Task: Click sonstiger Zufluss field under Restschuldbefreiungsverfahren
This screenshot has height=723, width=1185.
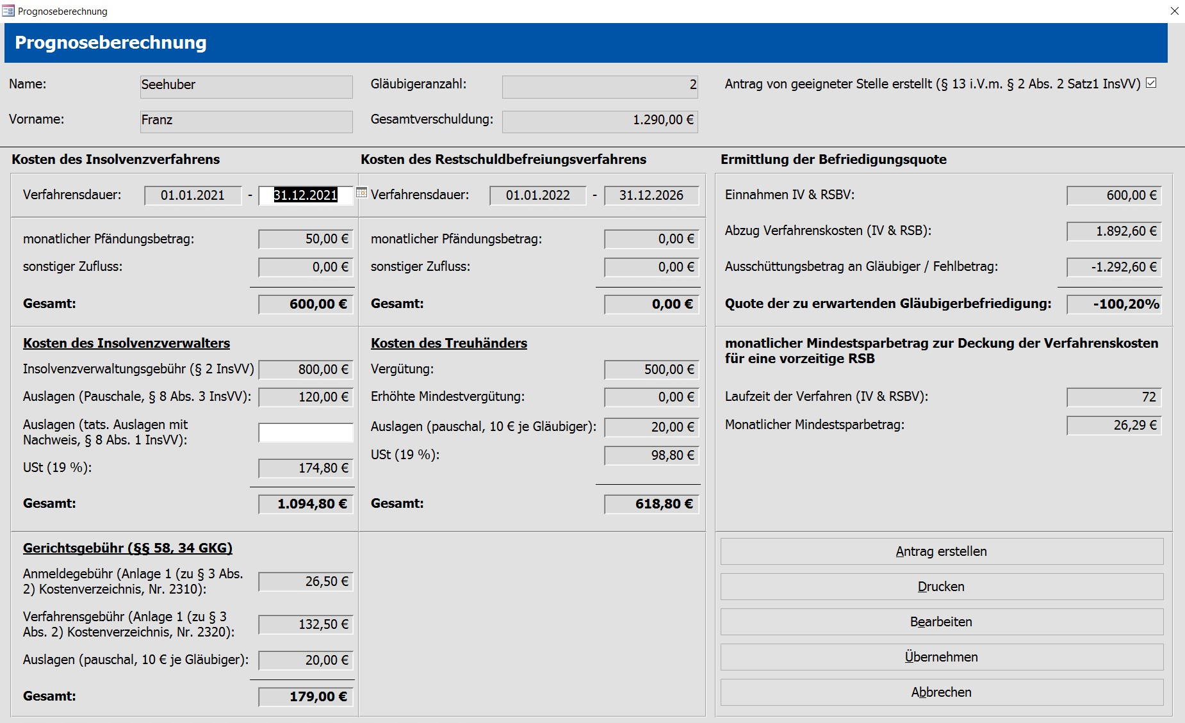Action: [651, 267]
